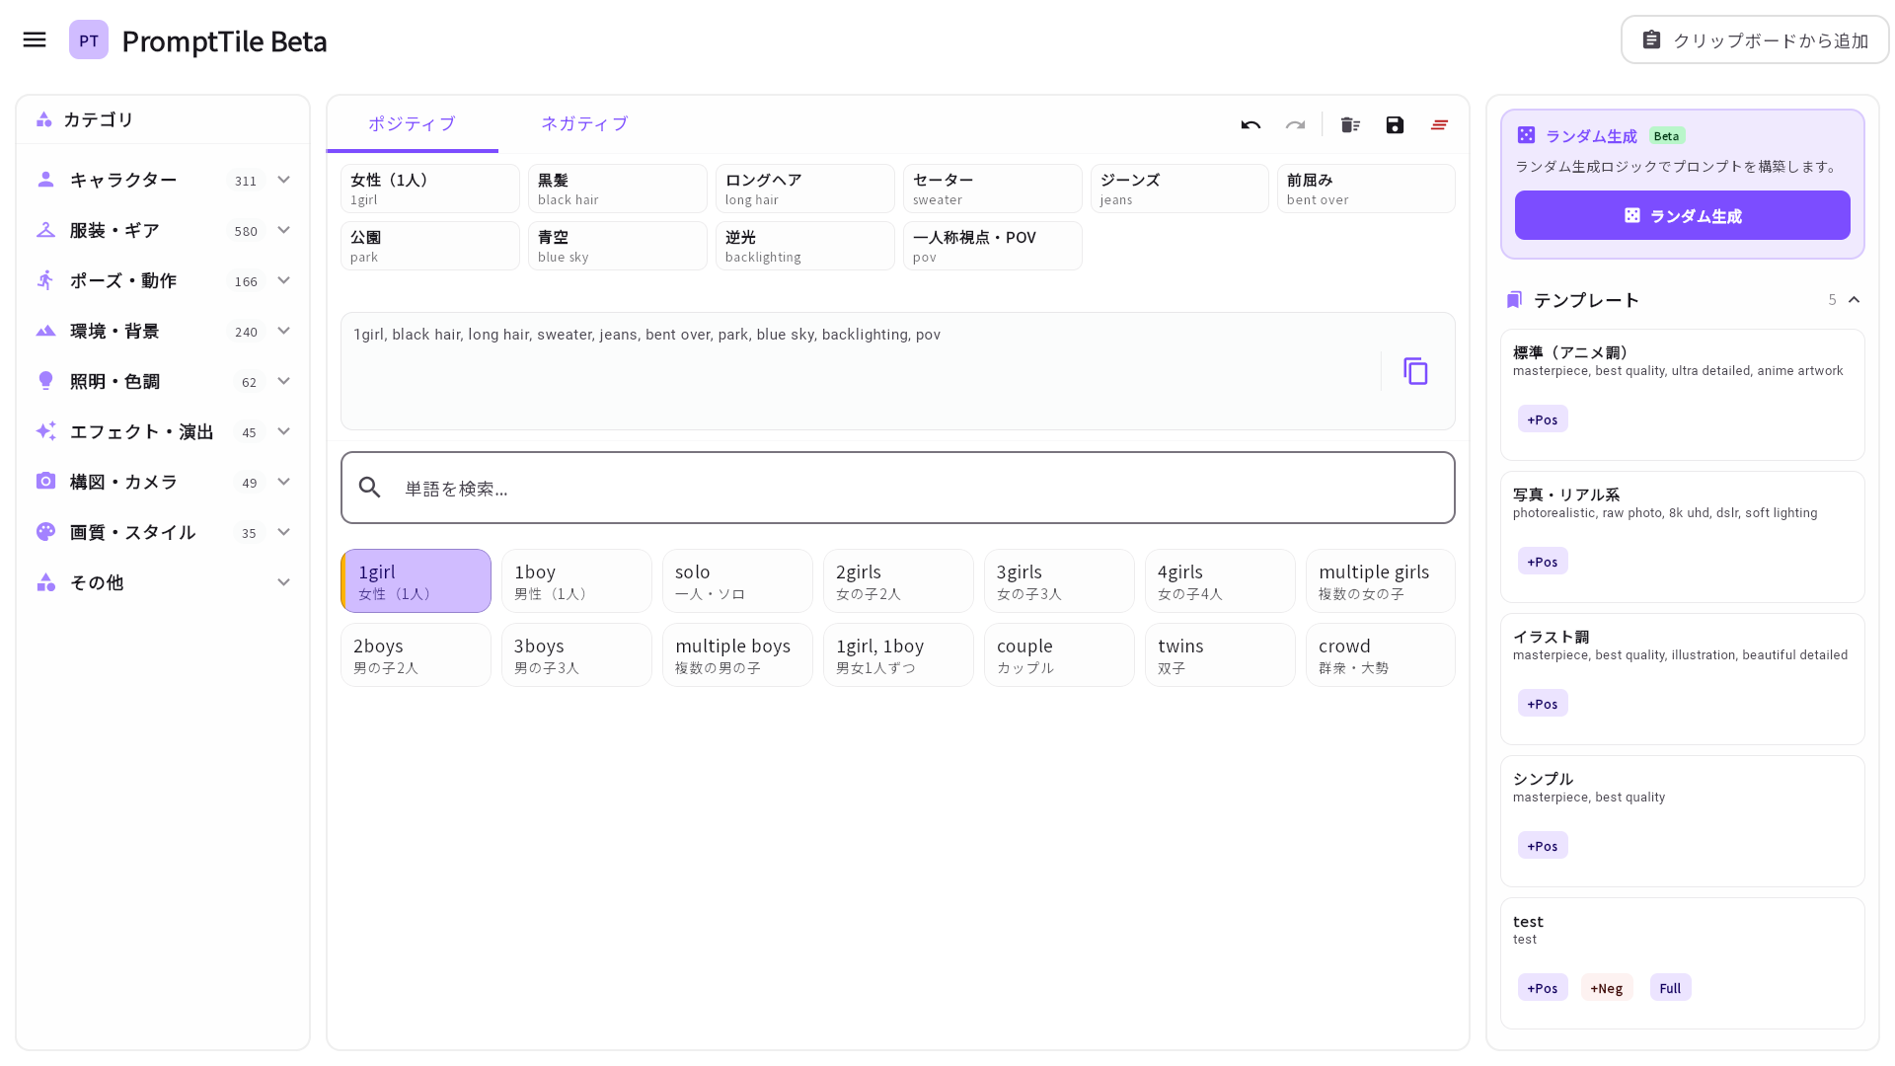Focus the 単語を検索 search field
1895x1066 pixels.
898,488
